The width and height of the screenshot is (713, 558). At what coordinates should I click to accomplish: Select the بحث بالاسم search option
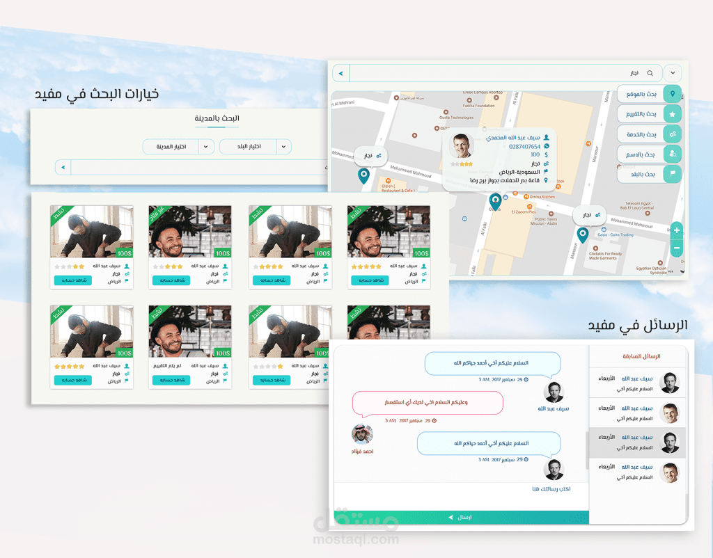[x=649, y=154]
